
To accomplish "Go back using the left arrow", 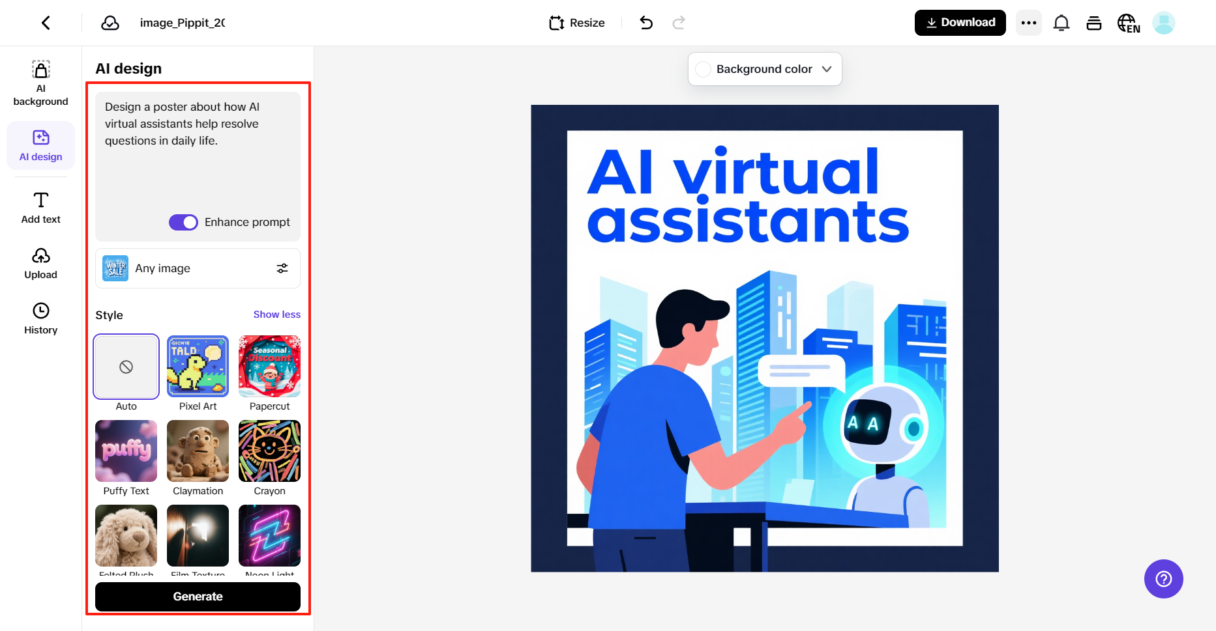I will (46, 23).
